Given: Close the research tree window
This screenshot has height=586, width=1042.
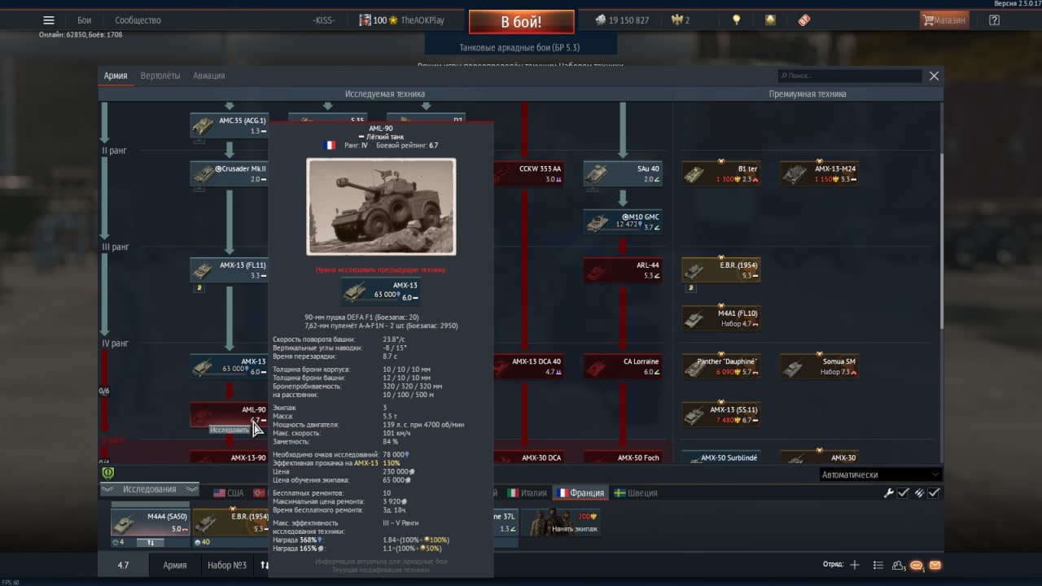Looking at the screenshot, I should pos(934,76).
